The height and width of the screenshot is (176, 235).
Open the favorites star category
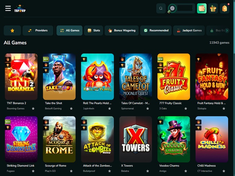coord(12,30)
